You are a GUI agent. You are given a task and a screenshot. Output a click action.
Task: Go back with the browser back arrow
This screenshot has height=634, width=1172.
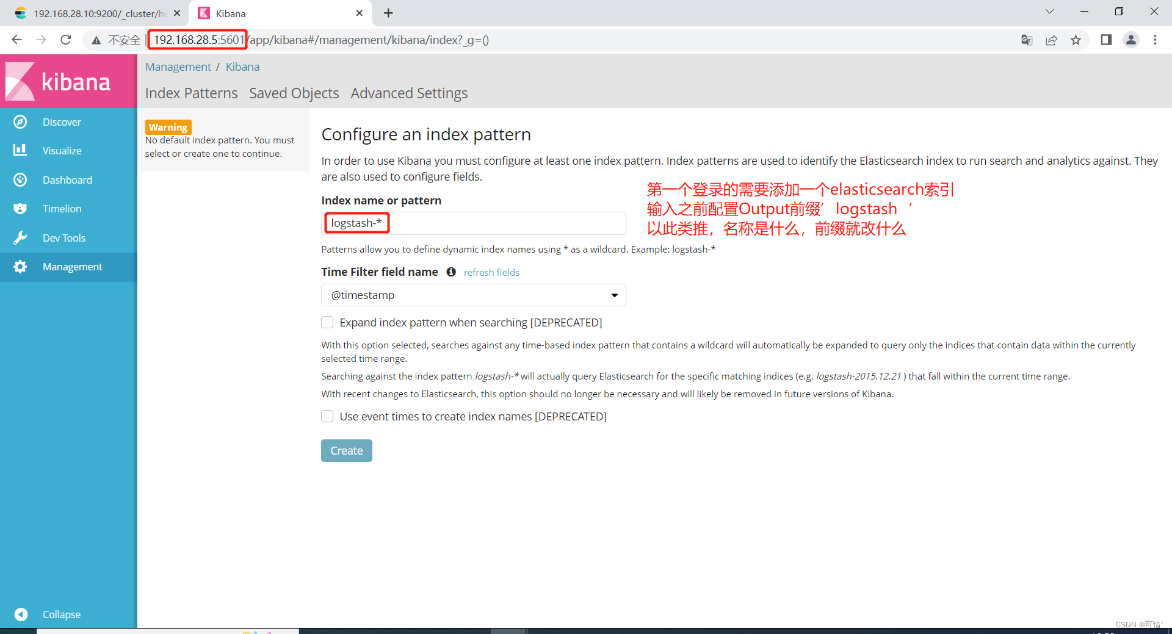click(x=16, y=40)
